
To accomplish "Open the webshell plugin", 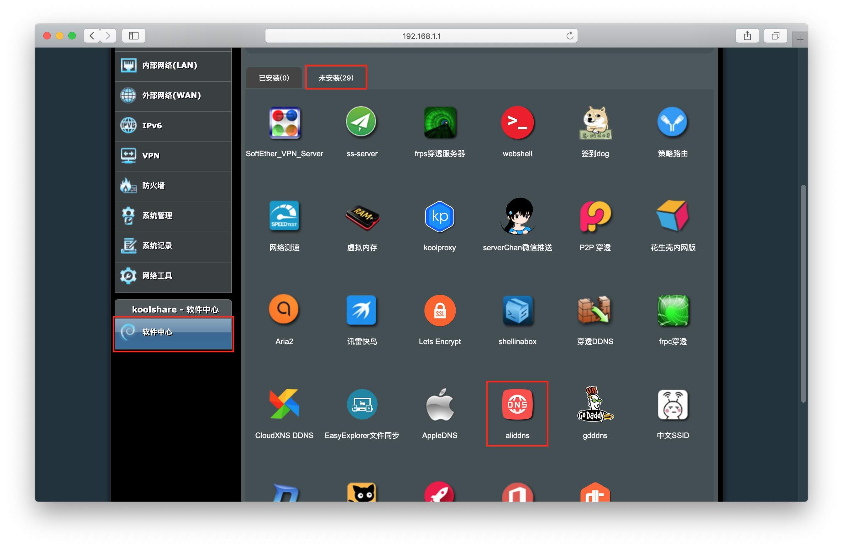I will click(x=517, y=122).
